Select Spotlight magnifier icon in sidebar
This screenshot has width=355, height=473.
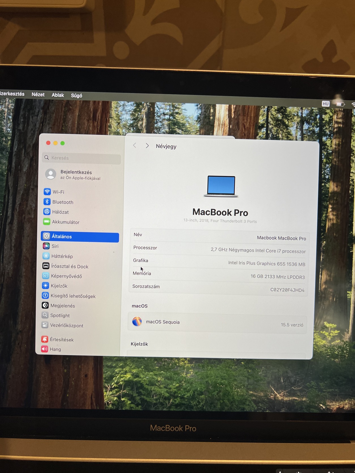[x=45, y=315]
